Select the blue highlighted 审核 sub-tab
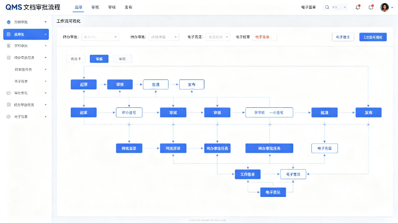Viewport: 398px width, 223px height. tap(99, 59)
